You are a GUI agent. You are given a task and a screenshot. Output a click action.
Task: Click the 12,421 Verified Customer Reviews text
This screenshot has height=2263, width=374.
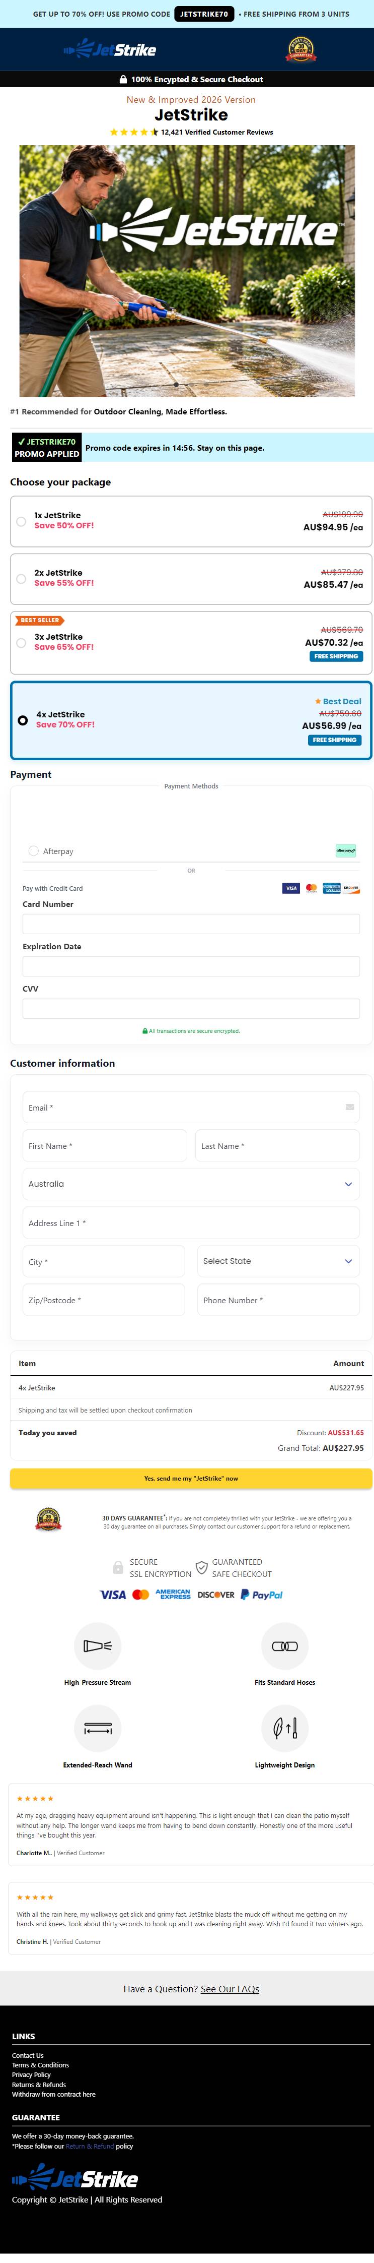click(217, 132)
